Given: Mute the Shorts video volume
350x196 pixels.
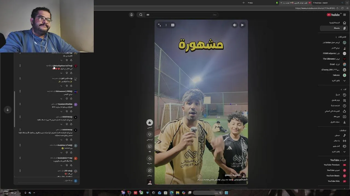Looking at the screenshot, I should pos(235,25).
